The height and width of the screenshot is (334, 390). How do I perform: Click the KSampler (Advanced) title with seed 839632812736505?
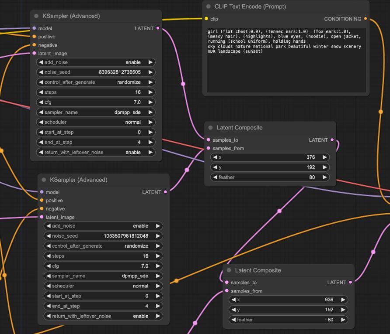[71, 16]
